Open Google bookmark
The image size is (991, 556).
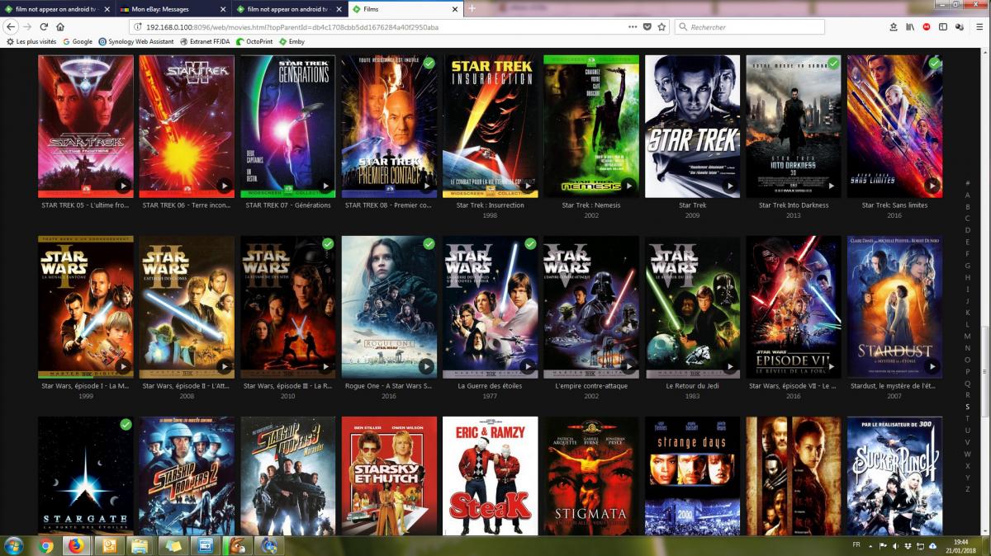click(76, 41)
